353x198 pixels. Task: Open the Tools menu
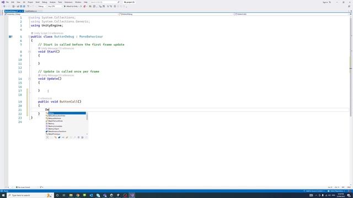coord(60,2)
